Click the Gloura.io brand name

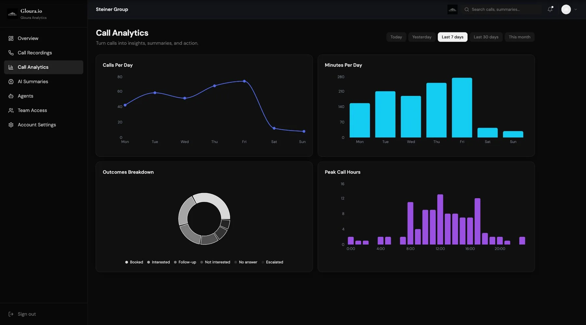click(x=31, y=11)
